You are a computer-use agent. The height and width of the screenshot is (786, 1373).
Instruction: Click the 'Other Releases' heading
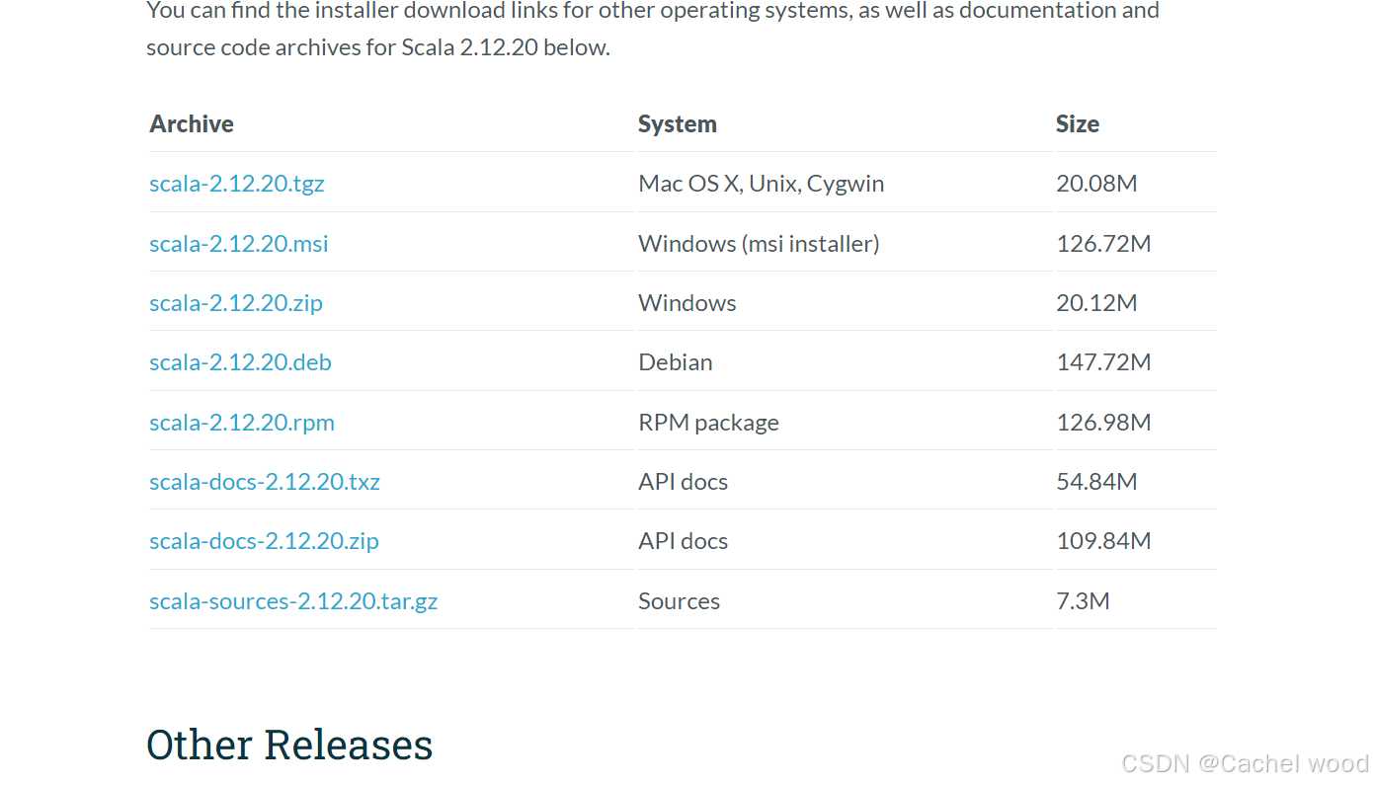tap(289, 745)
